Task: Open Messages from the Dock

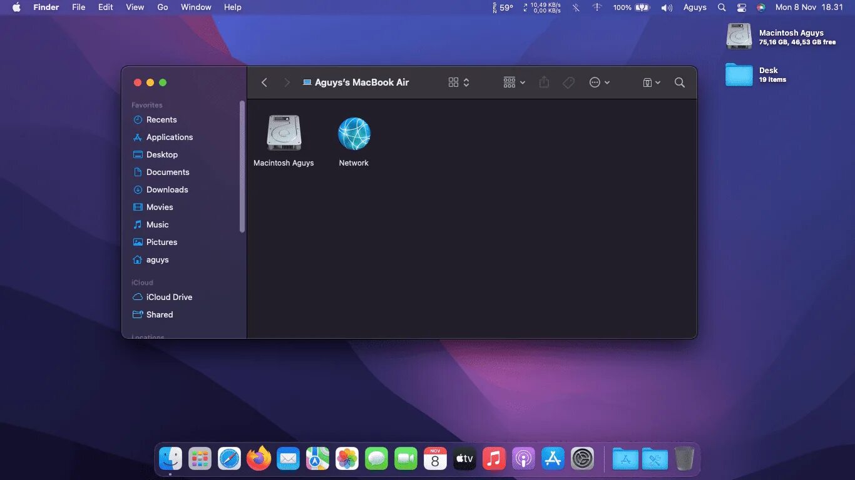Action: [x=376, y=459]
